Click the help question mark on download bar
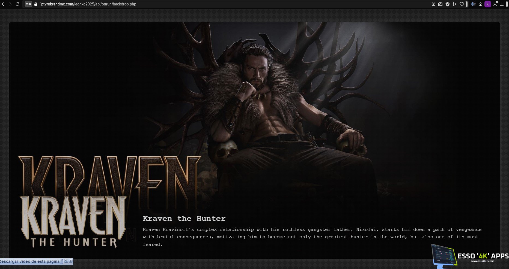The width and height of the screenshot is (509, 269). tap(66, 261)
